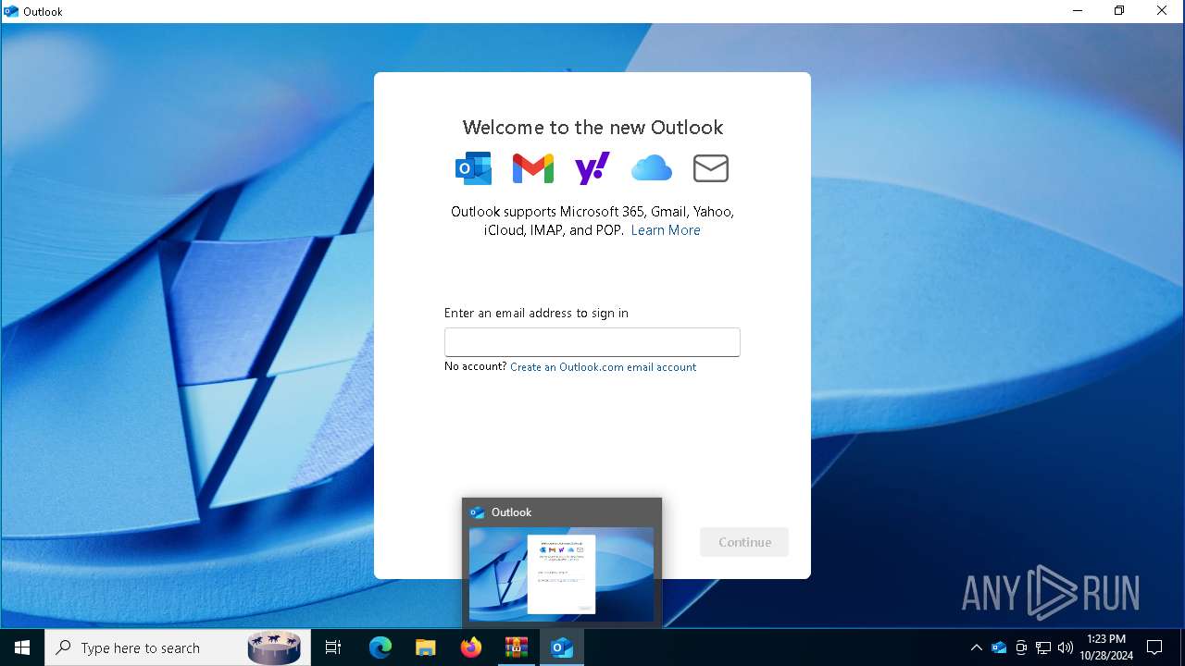This screenshot has height=666, width=1185.
Task: Open File Explorer from taskbar
Action: point(425,647)
